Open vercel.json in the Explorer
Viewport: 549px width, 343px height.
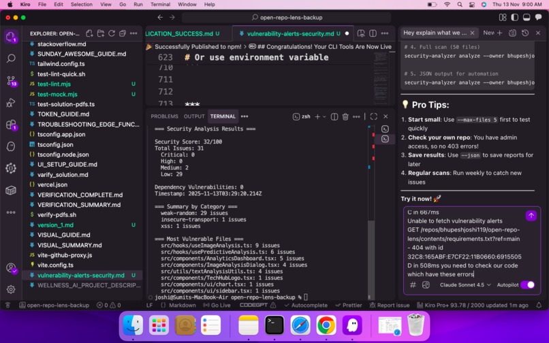pos(52,184)
